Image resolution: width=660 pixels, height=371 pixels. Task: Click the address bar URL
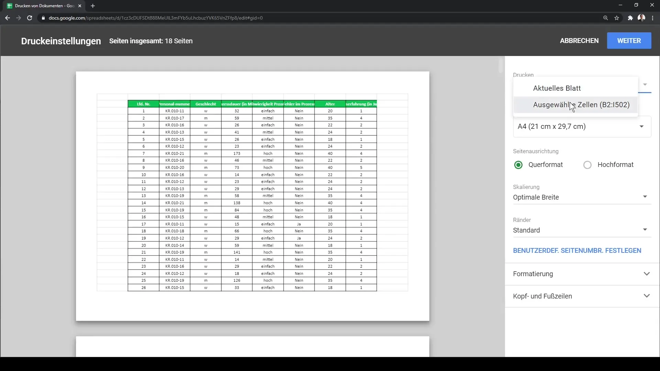156,18
